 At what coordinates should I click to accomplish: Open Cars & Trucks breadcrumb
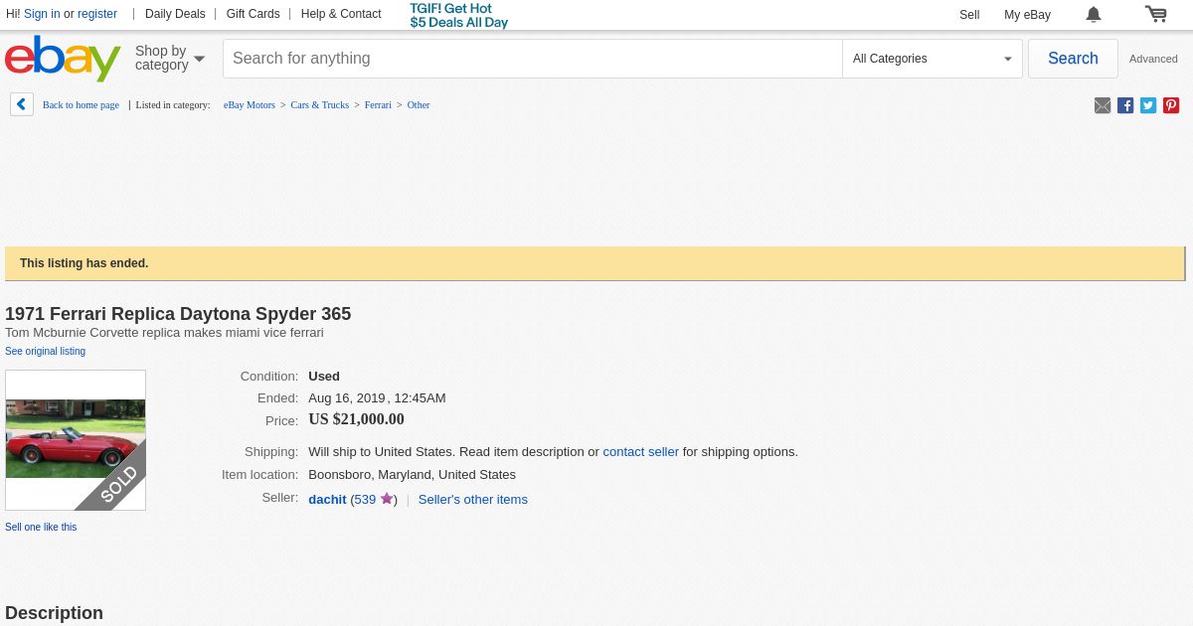(x=320, y=105)
